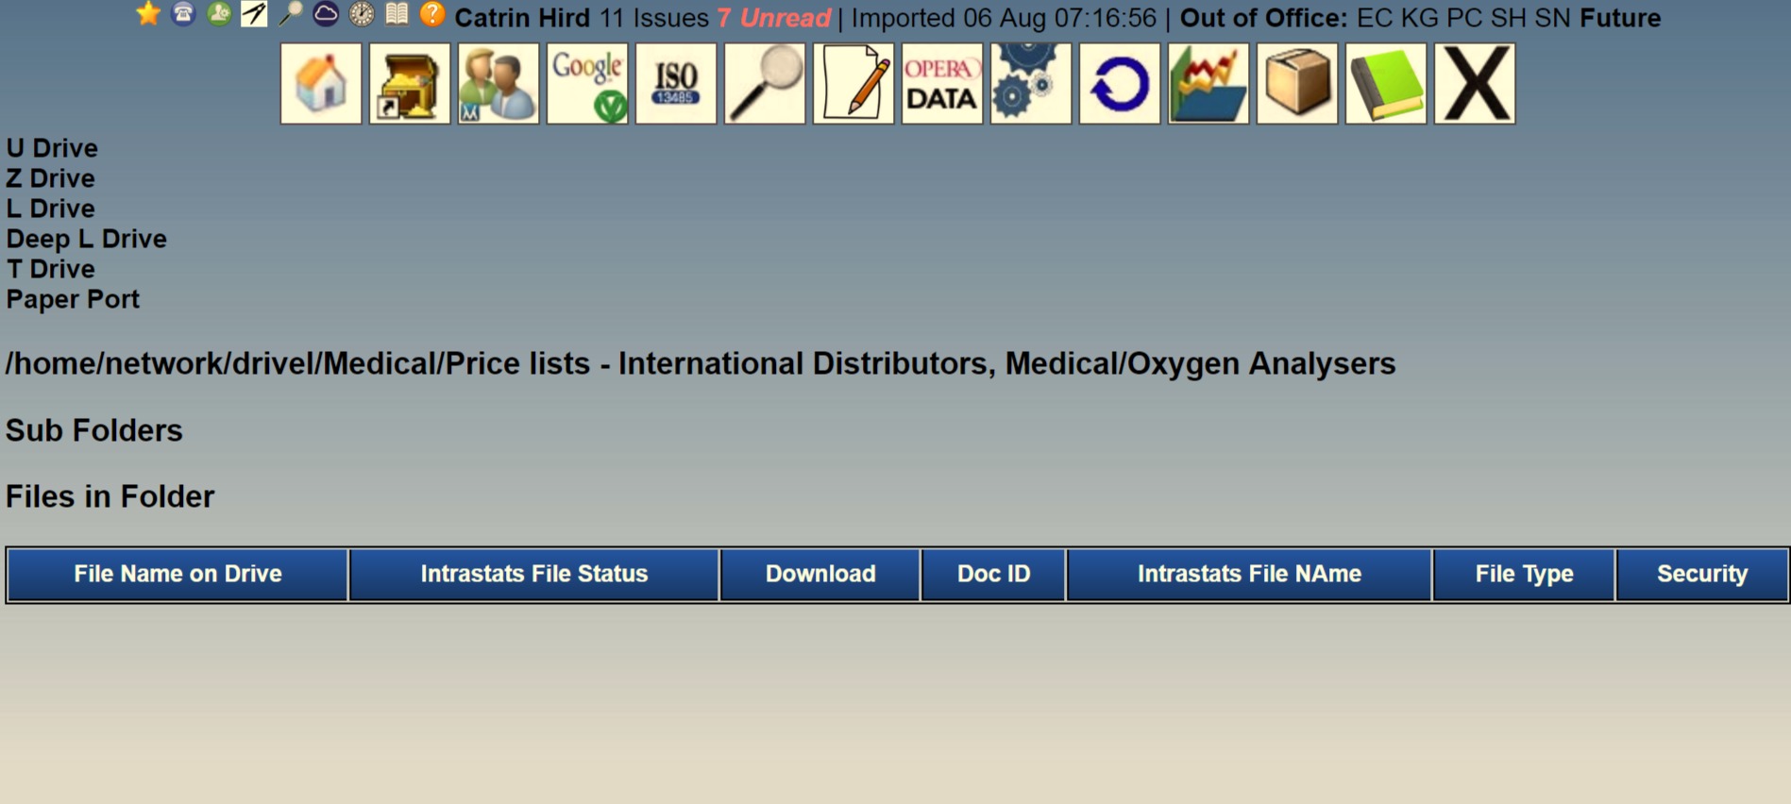This screenshot has height=804, width=1791.
Task: Select the Paper Port link
Action: coord(73,299)
